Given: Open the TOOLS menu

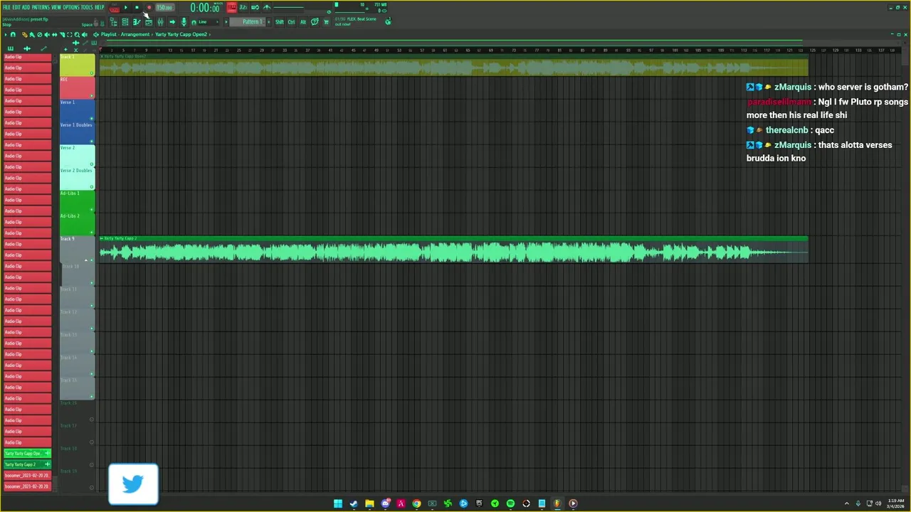Looking at the screenshot, I should coord(87,7).
